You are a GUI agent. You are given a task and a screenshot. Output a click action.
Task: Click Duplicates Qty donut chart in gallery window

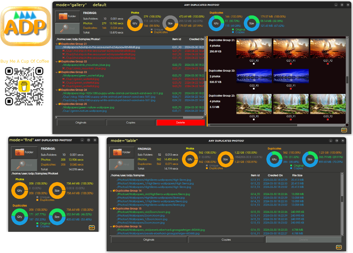[x=216, y=23]
